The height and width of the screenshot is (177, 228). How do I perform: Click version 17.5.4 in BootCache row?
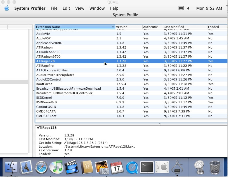(x=121, y=84)
